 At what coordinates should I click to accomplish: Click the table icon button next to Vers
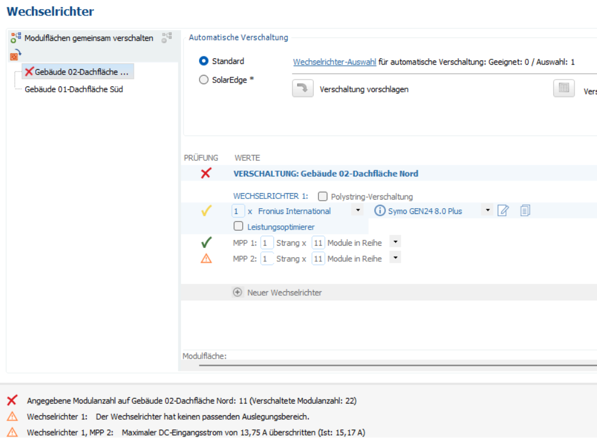564,88
